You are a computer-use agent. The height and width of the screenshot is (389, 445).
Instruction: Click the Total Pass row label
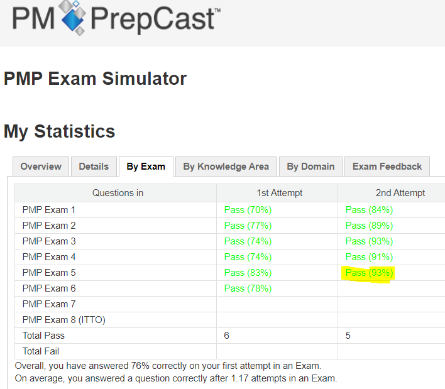pos(43,336)
